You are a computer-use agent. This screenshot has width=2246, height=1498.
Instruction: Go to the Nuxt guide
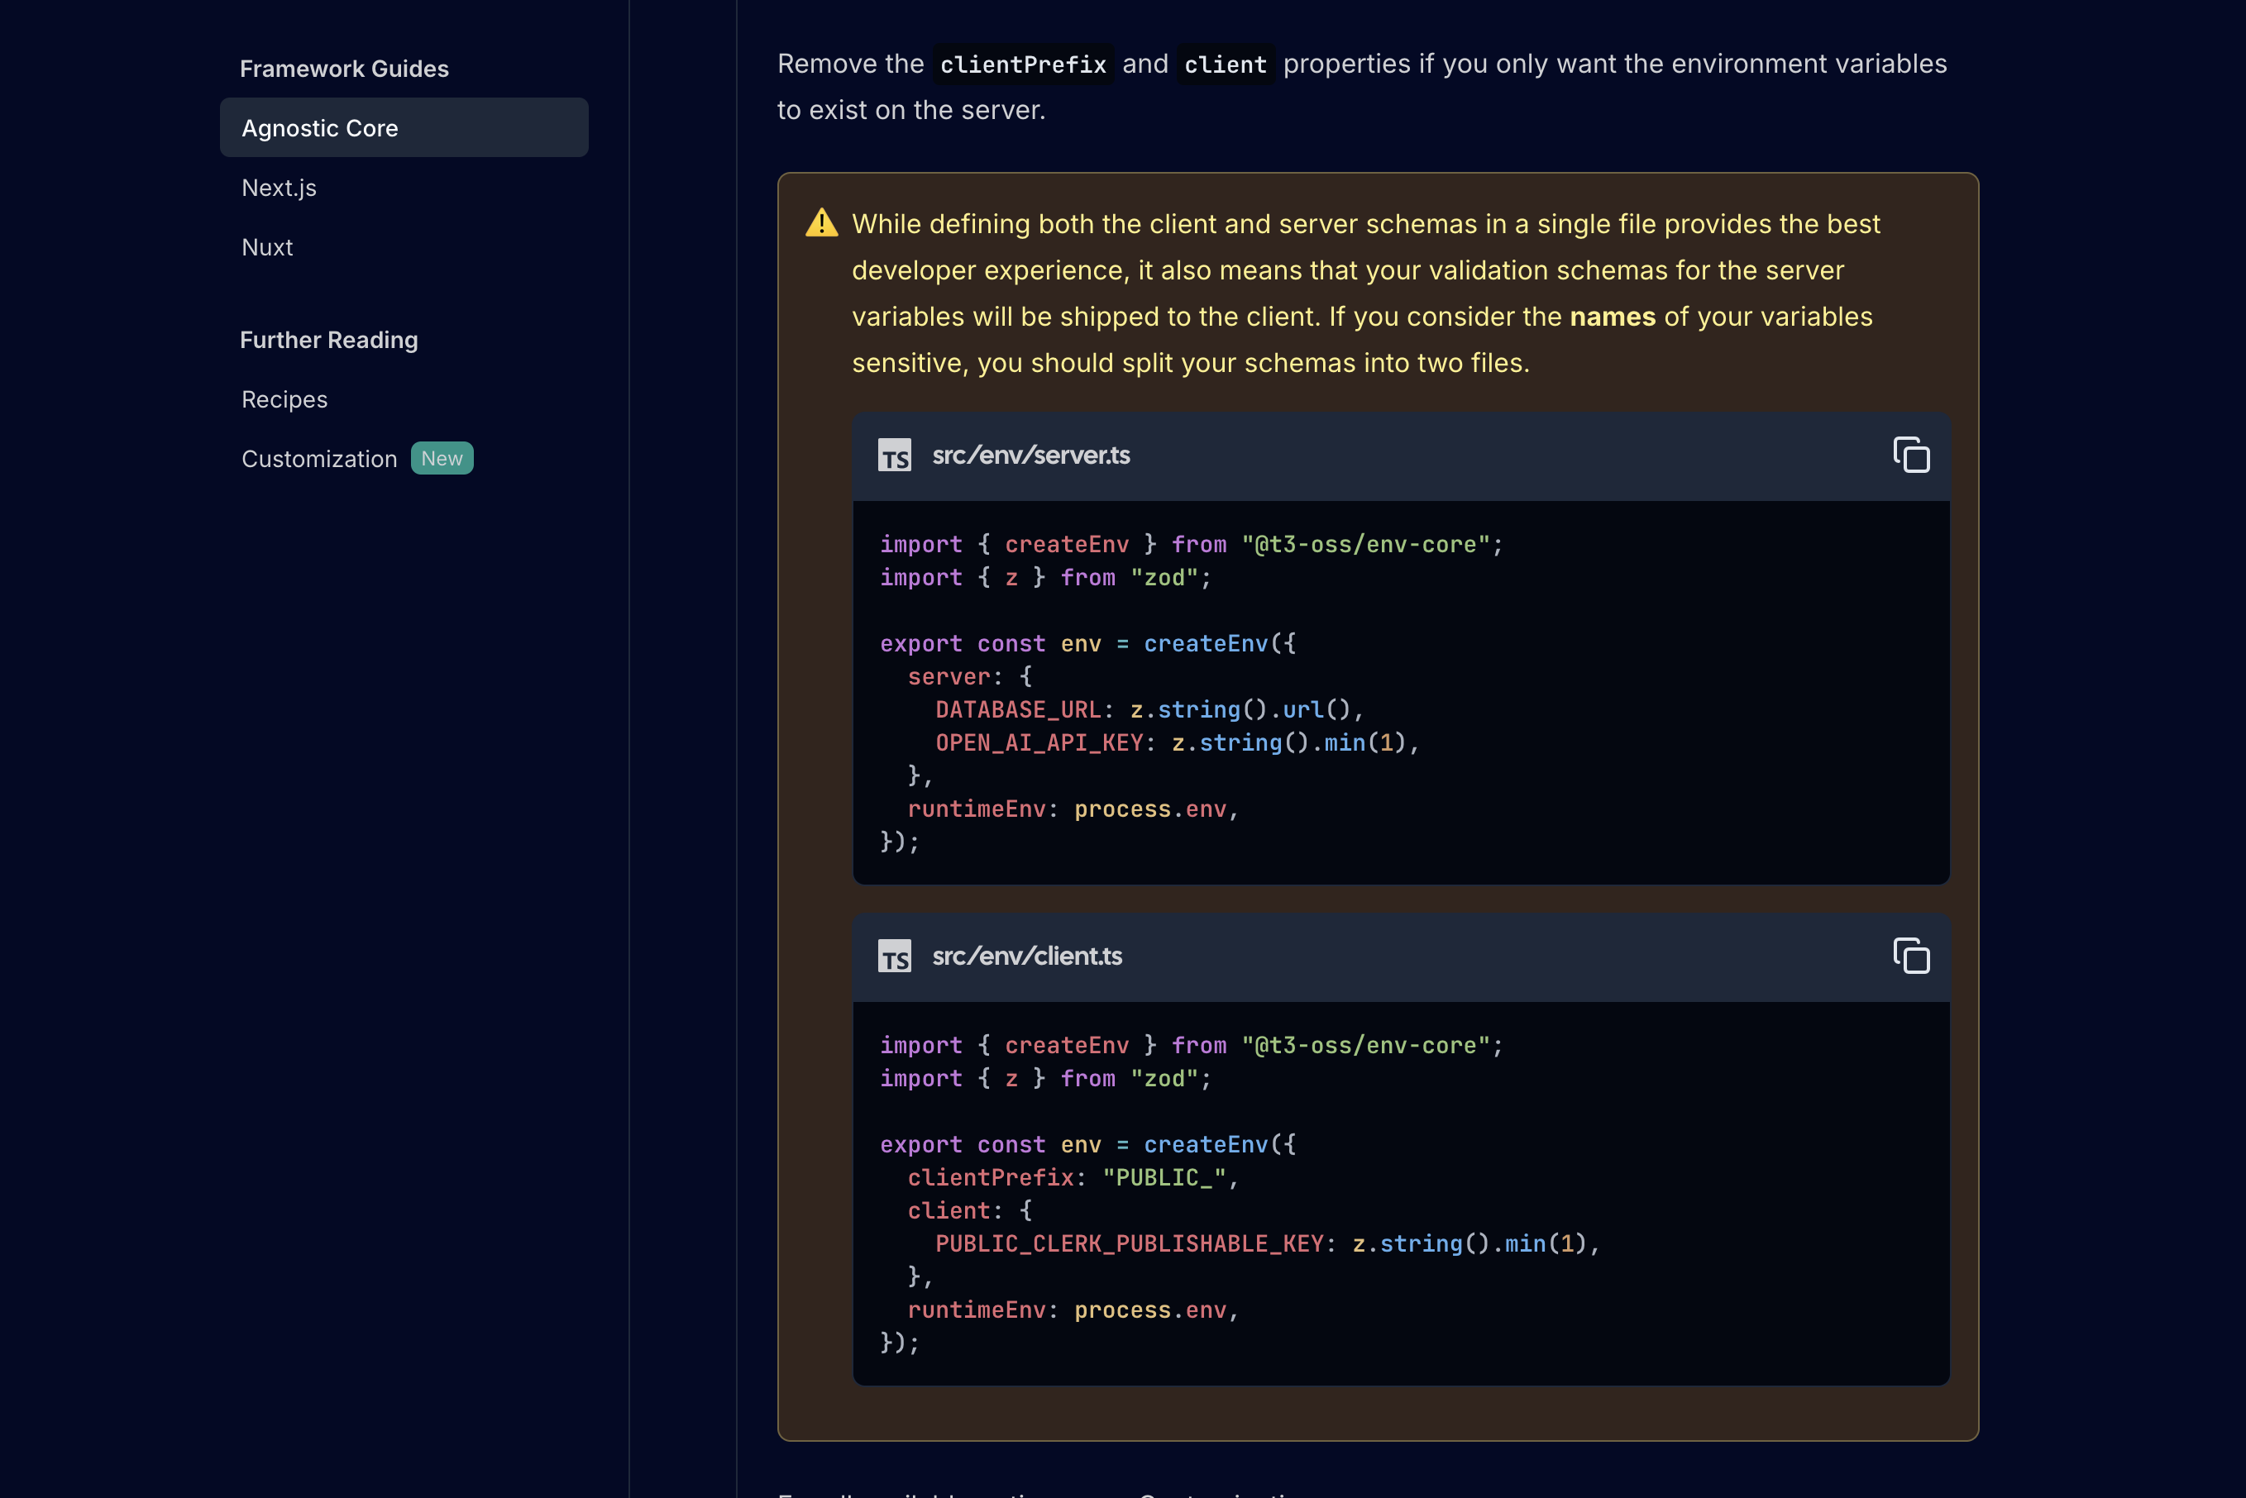267,247
